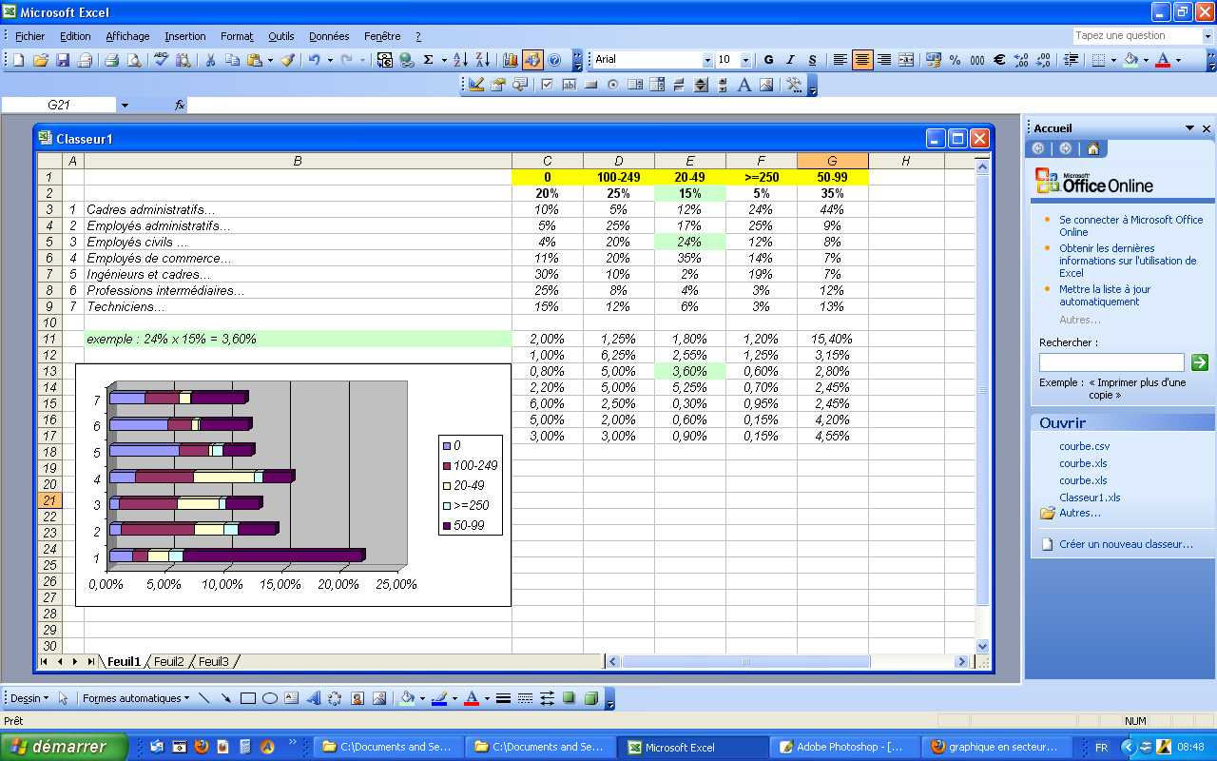Merge and center the selected cells

[906, 60]
